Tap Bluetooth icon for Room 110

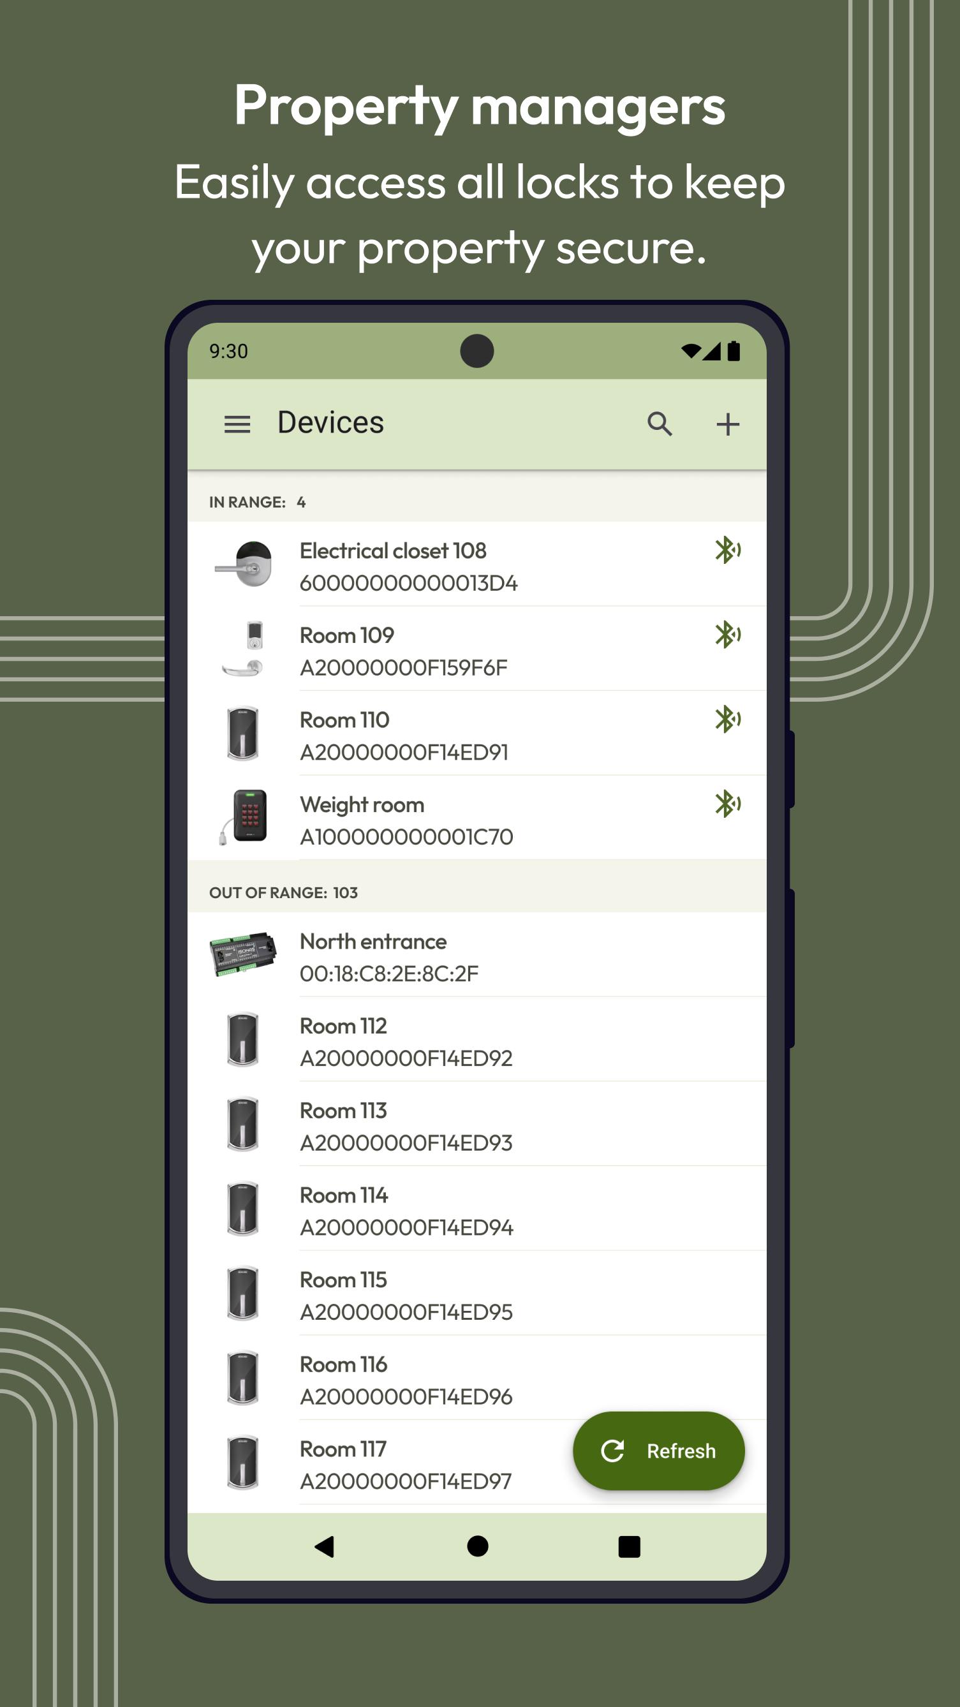click(x=727, y=720)
